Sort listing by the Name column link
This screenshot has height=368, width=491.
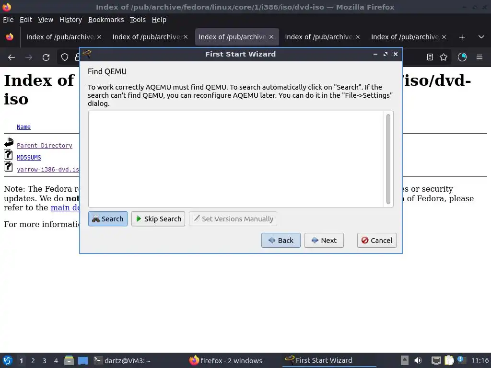tap(23, 126)
